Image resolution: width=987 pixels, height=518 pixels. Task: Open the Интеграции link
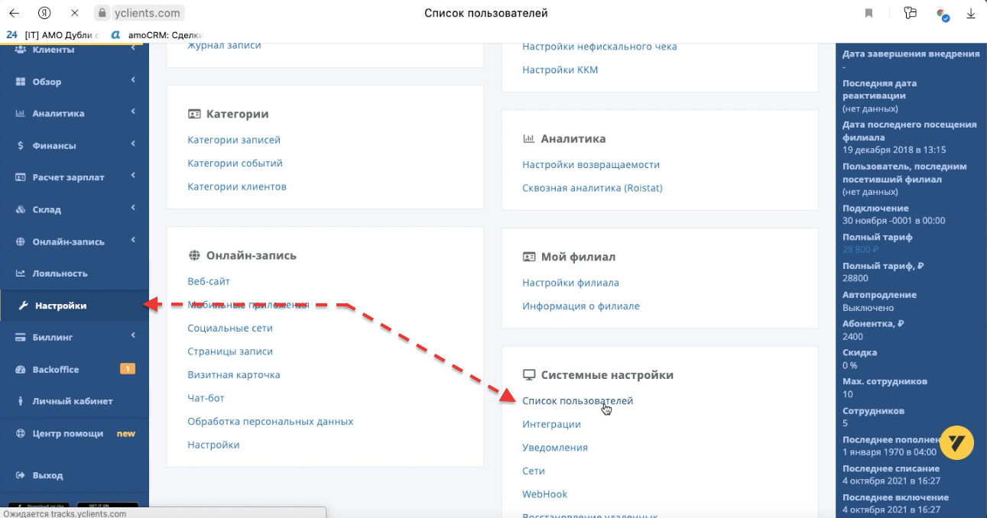[551, 424]
